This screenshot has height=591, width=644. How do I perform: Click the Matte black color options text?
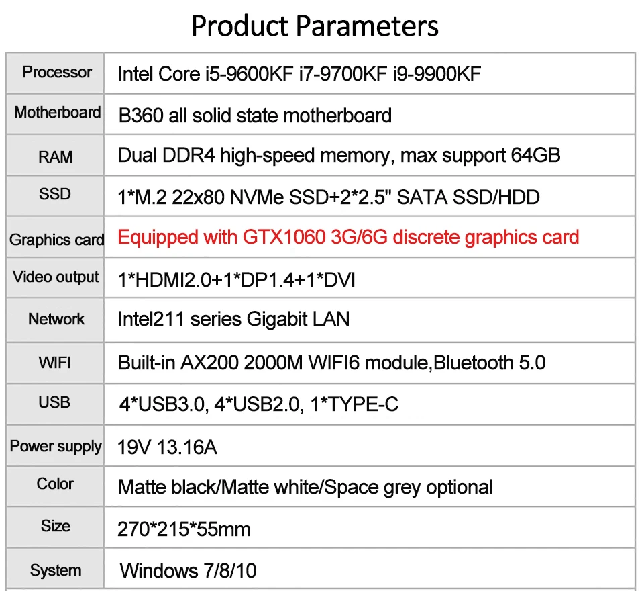tap(305, 488)
